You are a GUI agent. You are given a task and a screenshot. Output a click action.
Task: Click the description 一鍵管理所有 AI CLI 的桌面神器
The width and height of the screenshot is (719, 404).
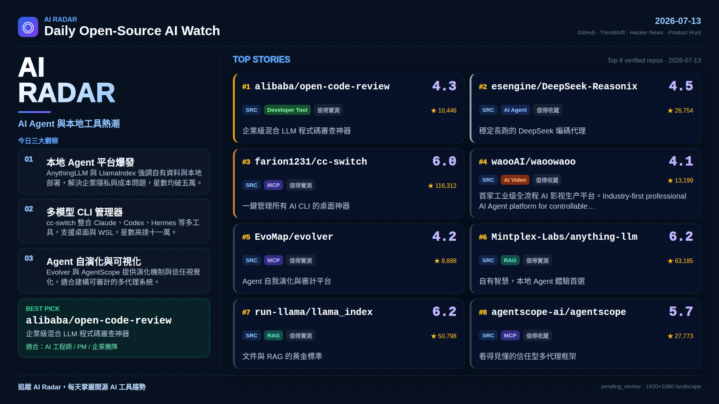296,206
